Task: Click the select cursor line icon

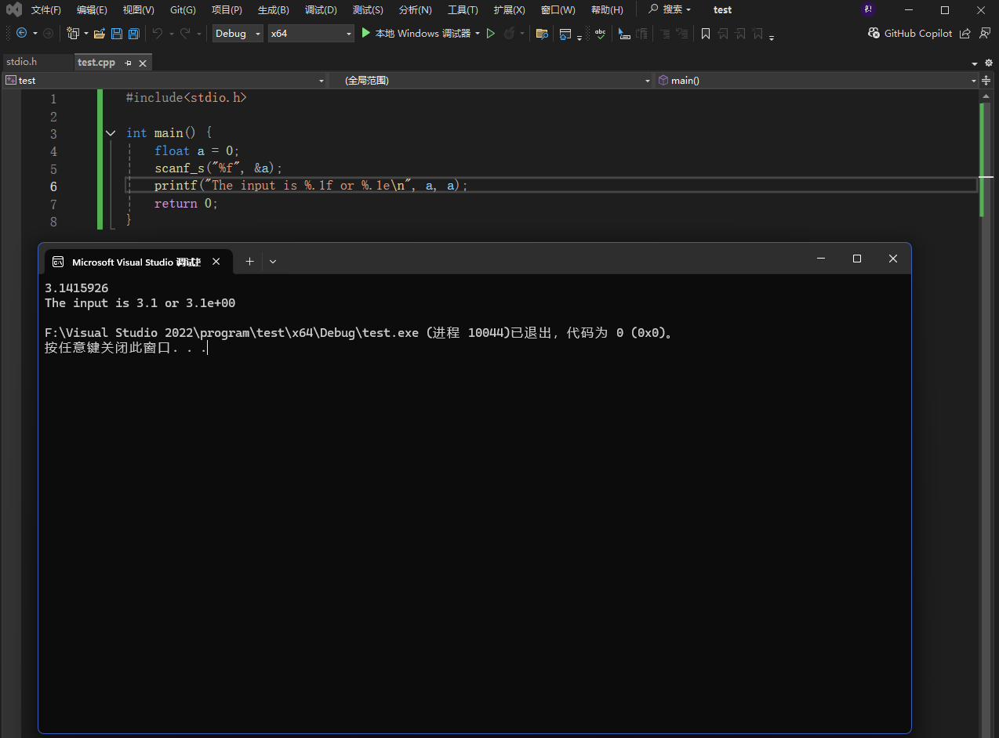Action: click(624, 34)
